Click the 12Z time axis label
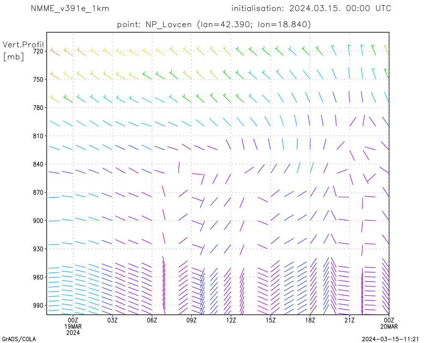Image resolution: width=428 pixels, height=343 pixels. [x=231, y=320]
